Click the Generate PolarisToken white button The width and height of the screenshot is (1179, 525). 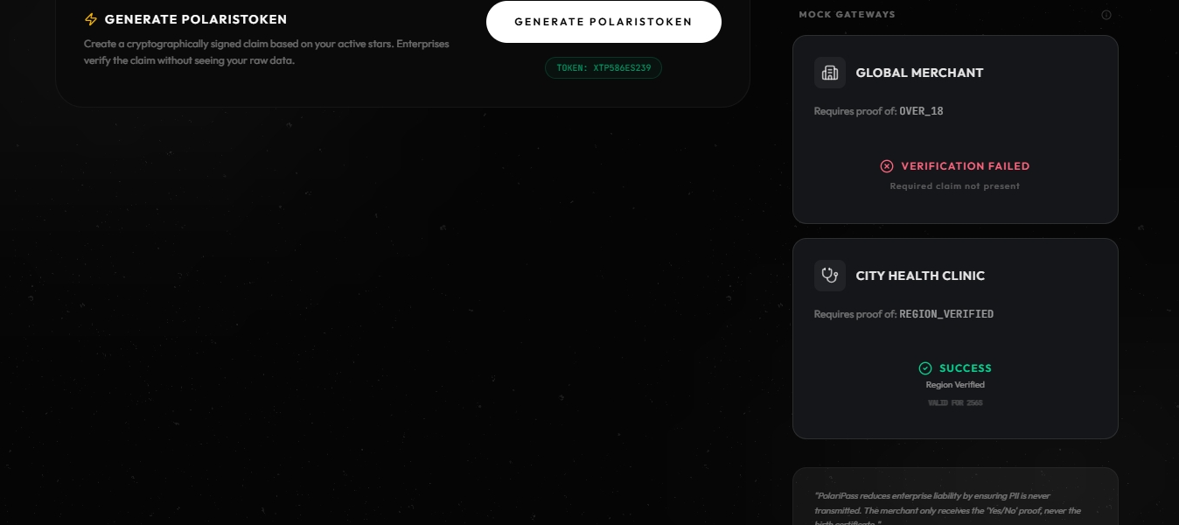[x=603, y=22]
